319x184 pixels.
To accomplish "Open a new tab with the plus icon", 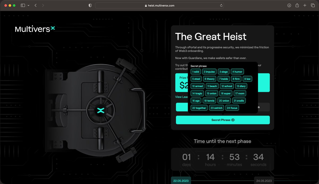I will [x=305, y=5].
